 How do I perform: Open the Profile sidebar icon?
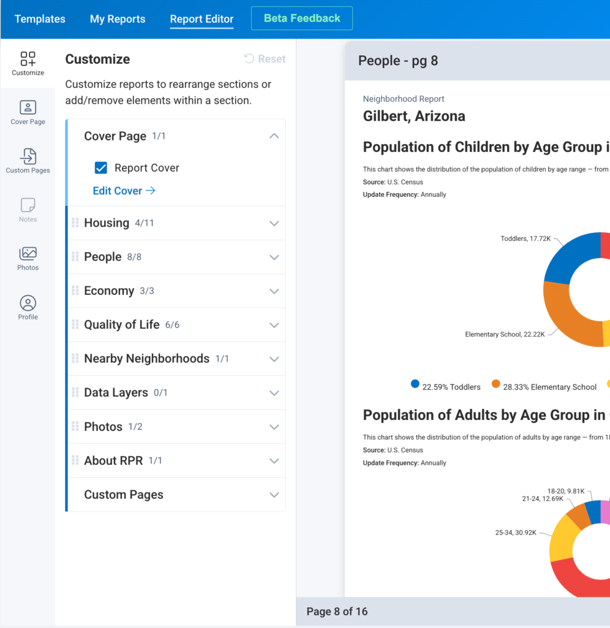pos(28,307)
